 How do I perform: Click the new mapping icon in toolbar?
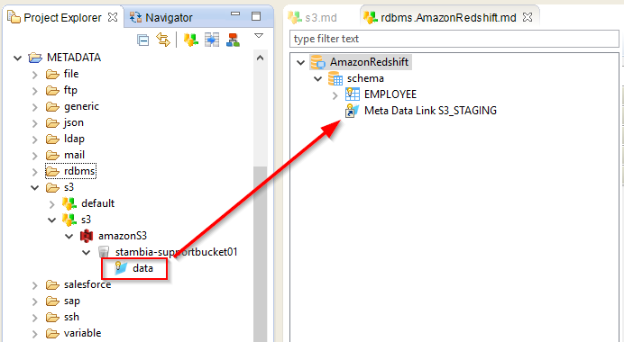click(x=212, y=40)
